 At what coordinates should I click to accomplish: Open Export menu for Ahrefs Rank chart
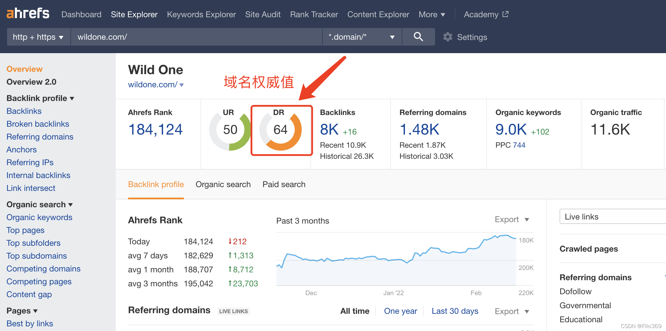(512, 219)
